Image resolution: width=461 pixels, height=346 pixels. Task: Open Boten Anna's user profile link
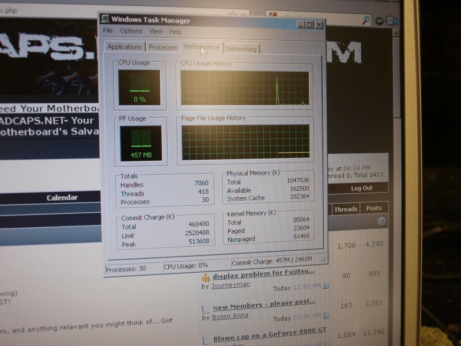point(230,316)
